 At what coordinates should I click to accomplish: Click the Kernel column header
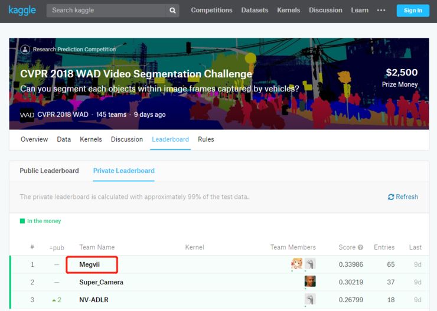click(194, 247)
